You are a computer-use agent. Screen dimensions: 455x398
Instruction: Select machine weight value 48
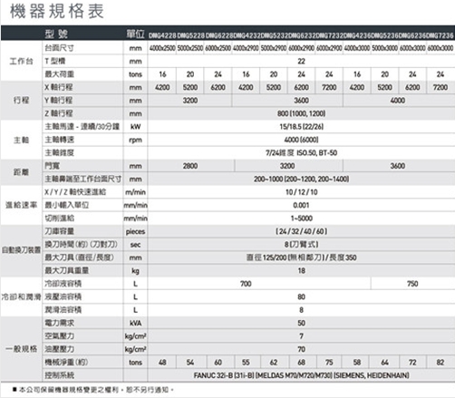162,363
